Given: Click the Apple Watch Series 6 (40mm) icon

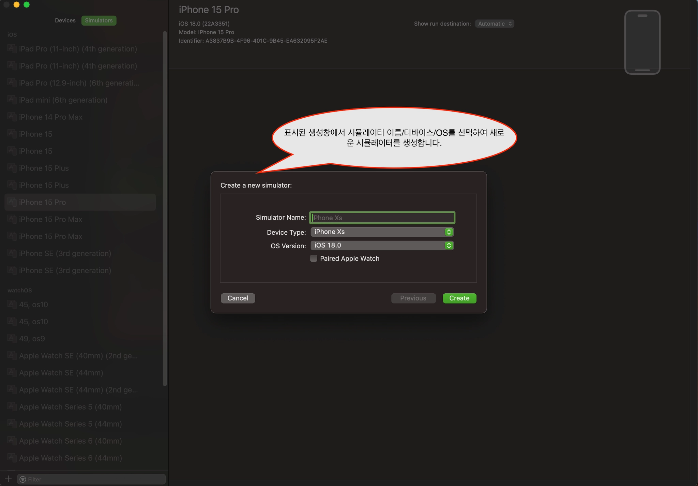Looking at the screenshot, I should click(12, 441).
